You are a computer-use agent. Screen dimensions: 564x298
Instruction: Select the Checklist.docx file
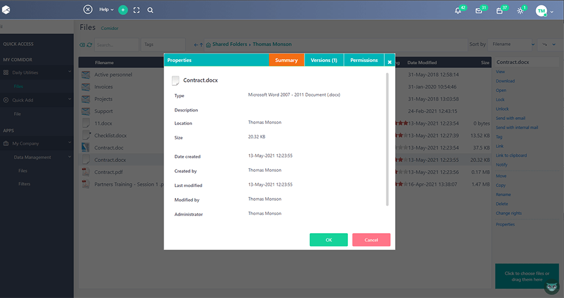pyautogui.click(x=110, y=135)
